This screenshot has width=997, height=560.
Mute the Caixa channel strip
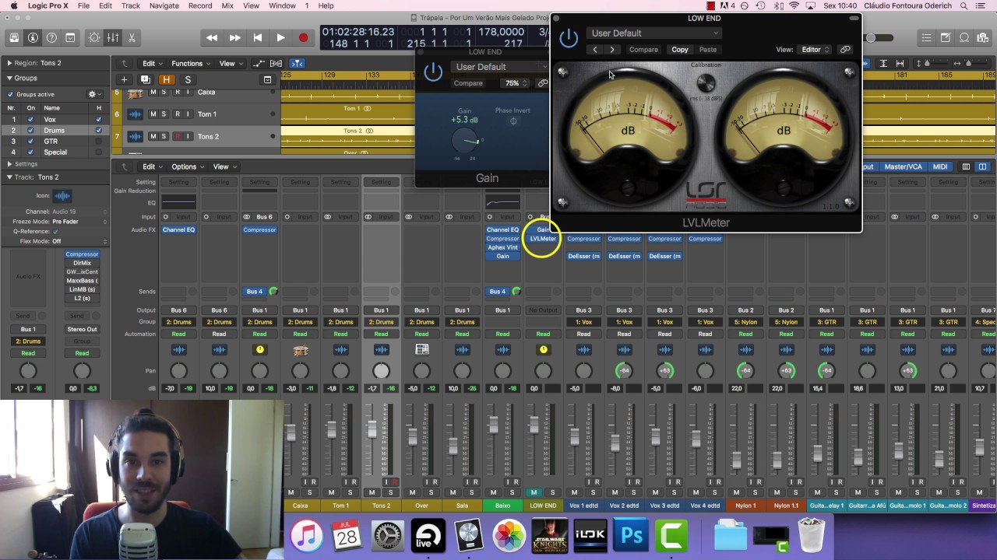coord(291,492)
